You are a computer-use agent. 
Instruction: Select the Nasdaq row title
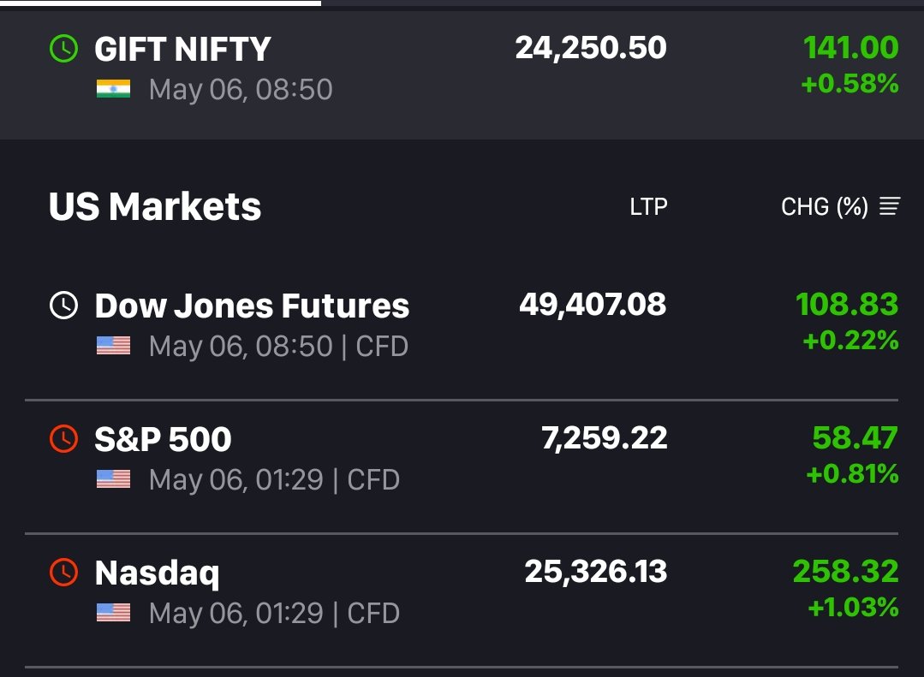click(158, 573)
